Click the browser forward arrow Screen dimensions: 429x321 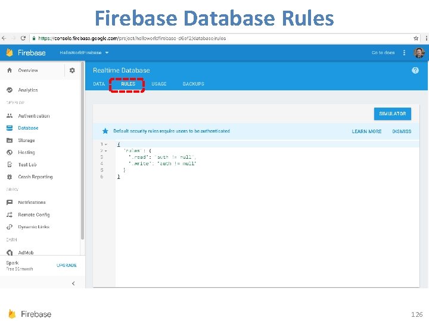[14, 38]
